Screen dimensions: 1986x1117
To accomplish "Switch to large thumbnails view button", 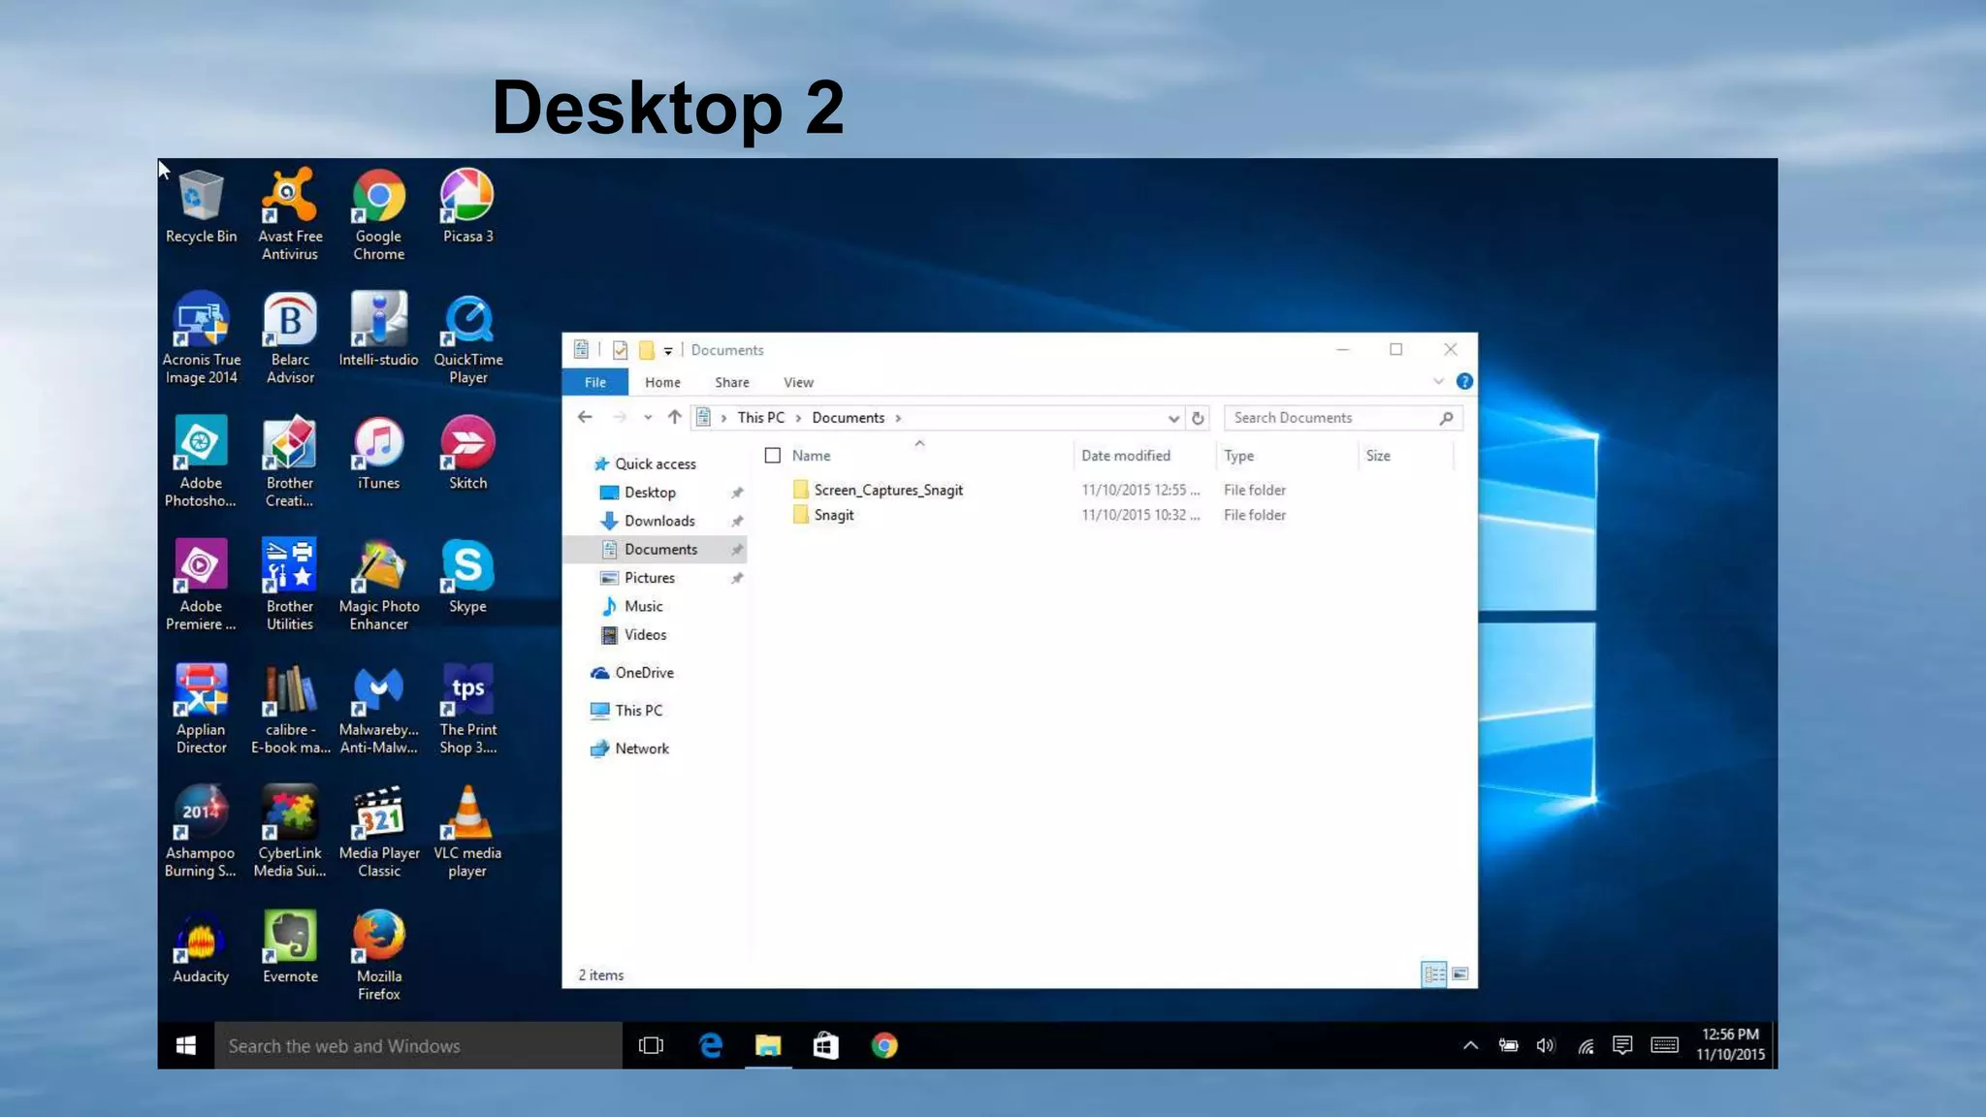I will point(1459,973).
